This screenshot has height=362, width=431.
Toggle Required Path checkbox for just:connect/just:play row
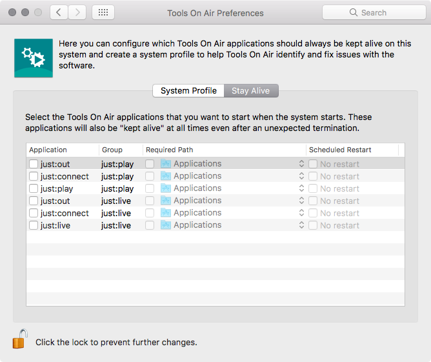pyautogui.click(x=150, y=176)
